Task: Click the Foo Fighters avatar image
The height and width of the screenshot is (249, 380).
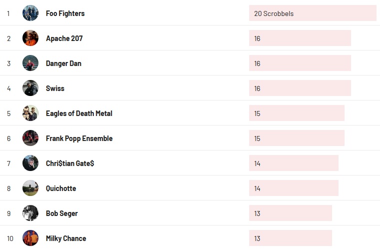Action: coord(30,13)
